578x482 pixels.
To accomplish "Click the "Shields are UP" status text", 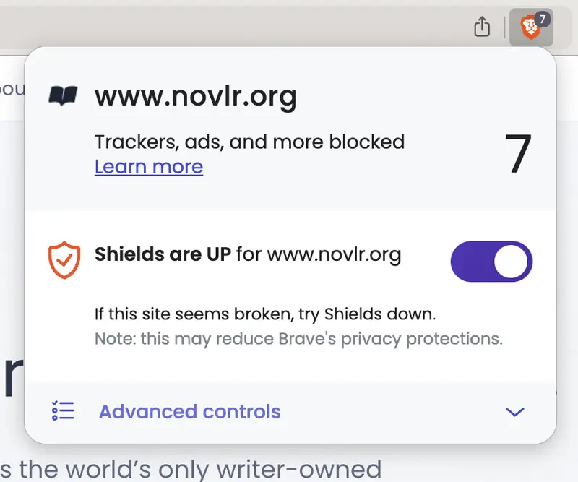I will click(x=163, y=254).
